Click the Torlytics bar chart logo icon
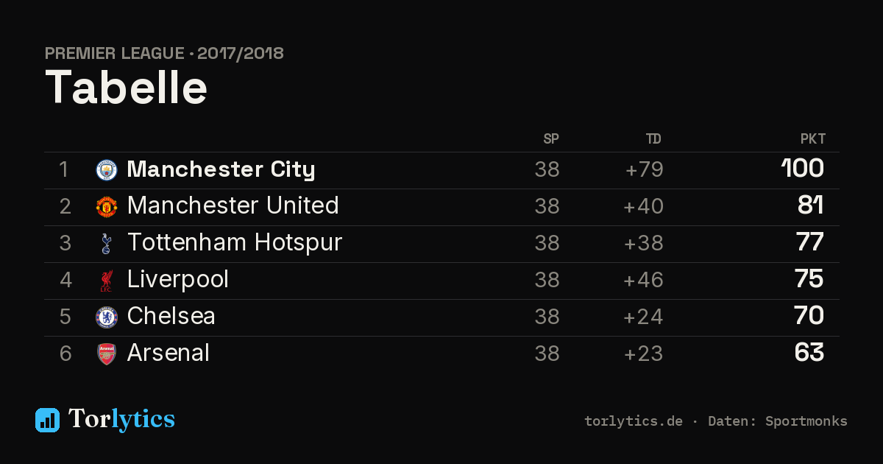Viewport: 883px width, 464px height. pos(47,420)
